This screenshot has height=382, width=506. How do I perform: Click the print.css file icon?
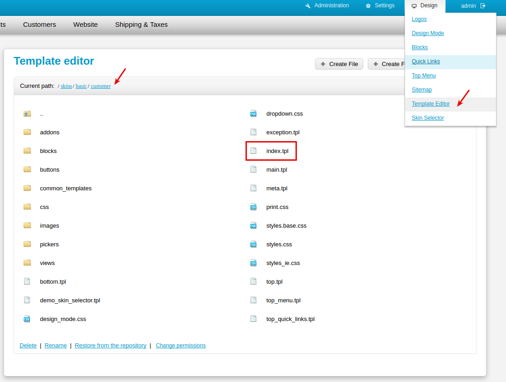point(253,207)
